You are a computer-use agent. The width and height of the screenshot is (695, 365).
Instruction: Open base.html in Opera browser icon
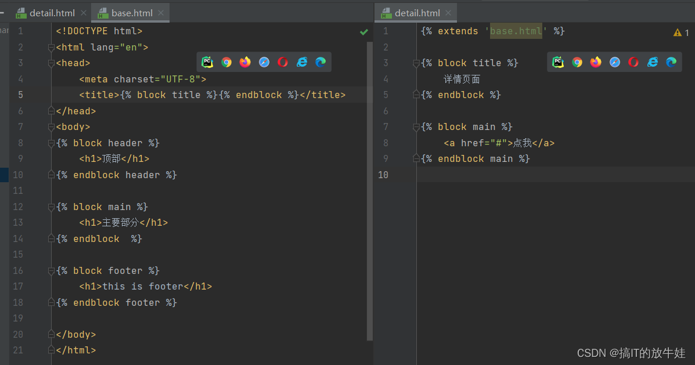tap(283, 62)
